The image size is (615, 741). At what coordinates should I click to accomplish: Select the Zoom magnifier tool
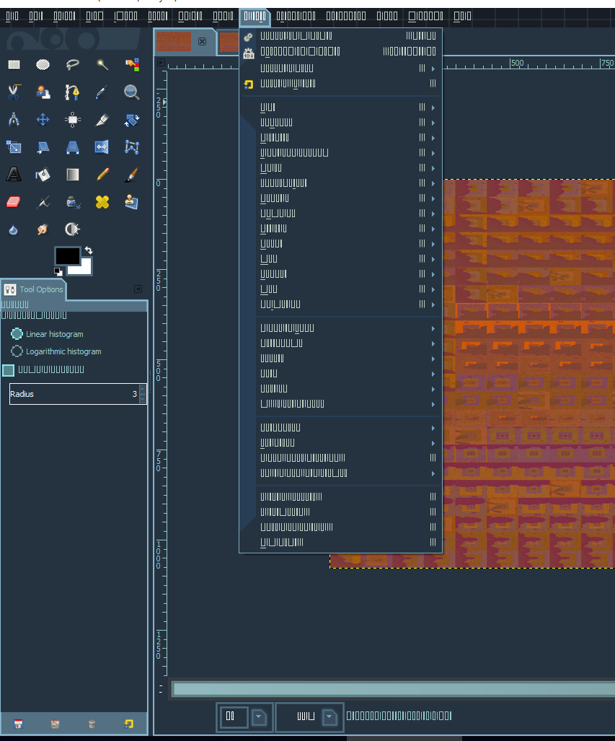click(x=131, y=92)
